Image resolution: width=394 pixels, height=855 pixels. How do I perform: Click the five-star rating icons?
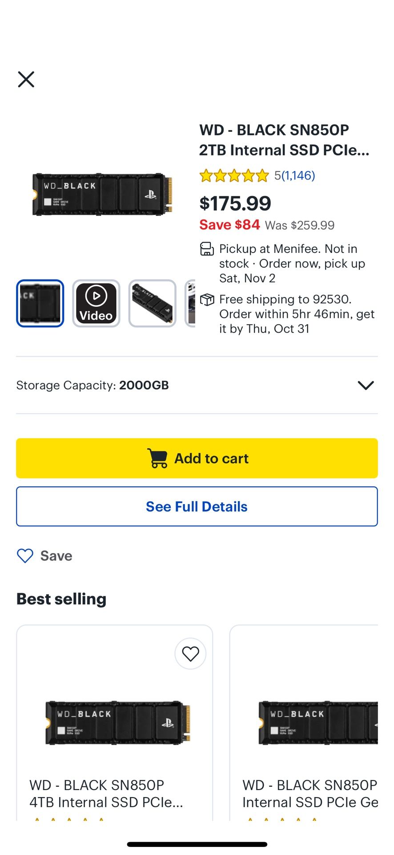(x=234, y=175)
